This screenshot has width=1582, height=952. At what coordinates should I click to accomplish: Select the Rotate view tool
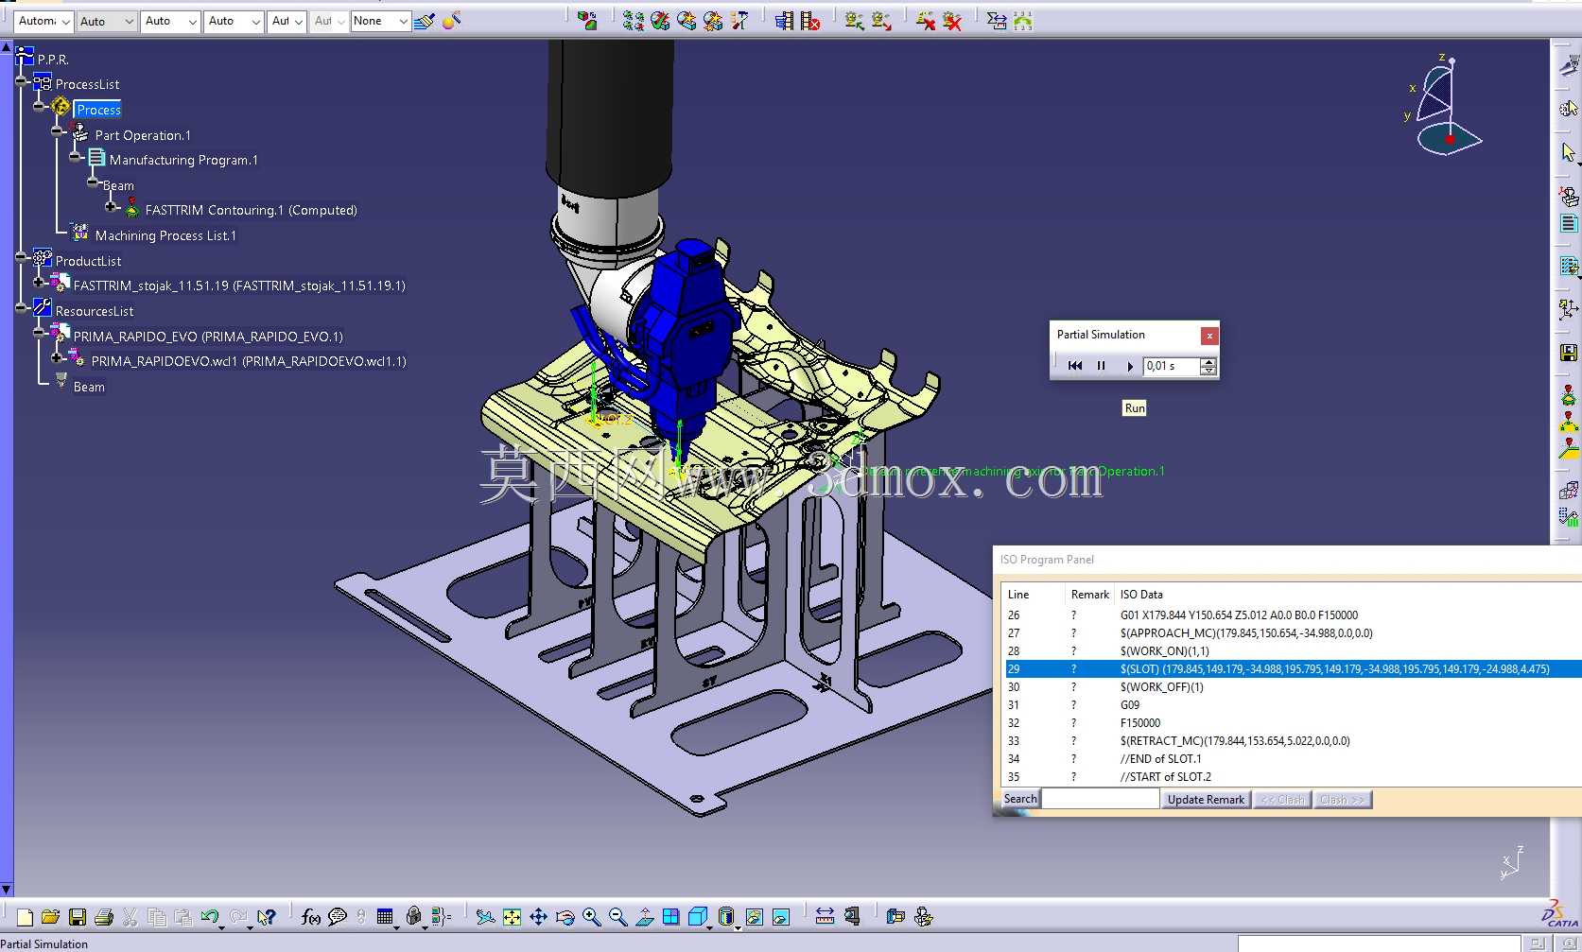565,916
